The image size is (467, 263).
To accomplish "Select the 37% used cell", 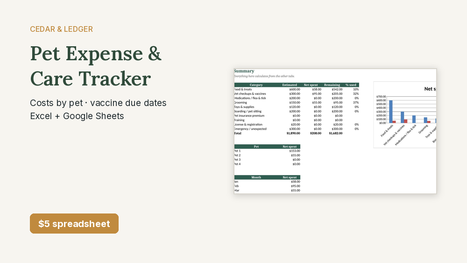I will coord(356,102).
